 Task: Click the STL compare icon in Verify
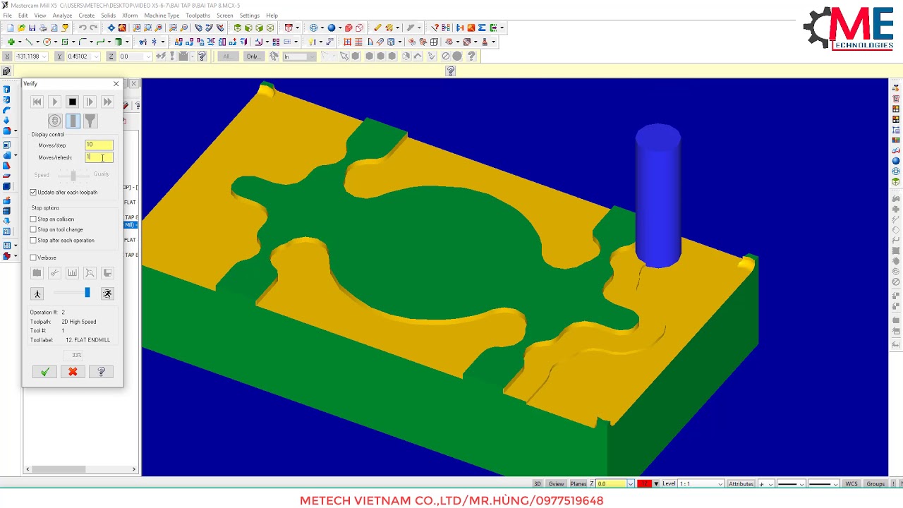click(90, 273)
